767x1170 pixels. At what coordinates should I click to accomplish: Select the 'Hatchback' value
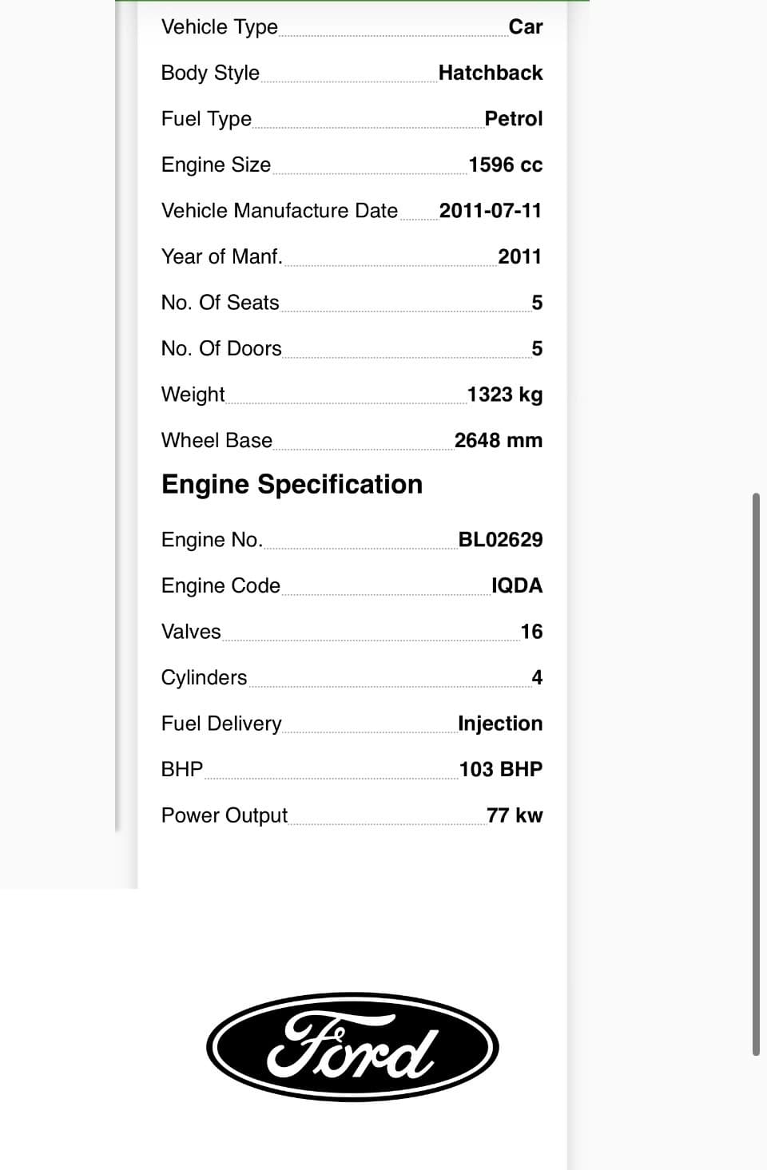tap(491, 73)
